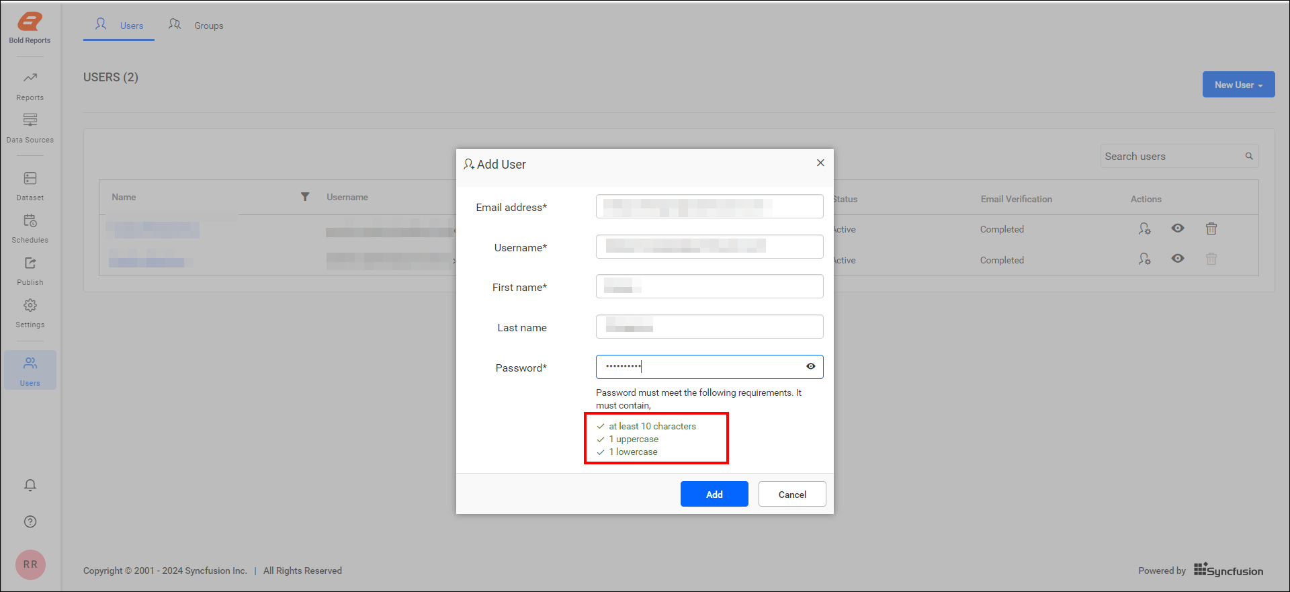Click the Email Verification column header
Screen dimensions: 1290x592
[x=1016, y=199]
